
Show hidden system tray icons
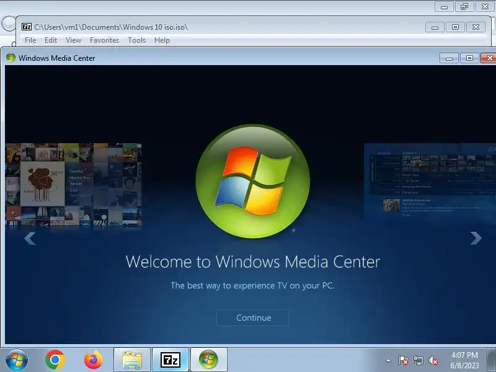tap(389, 360)
